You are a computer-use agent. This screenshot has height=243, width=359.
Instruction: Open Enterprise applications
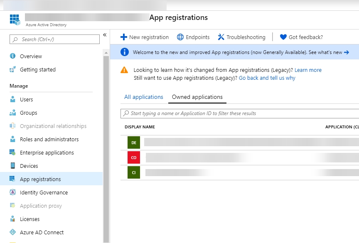[47, 152]
